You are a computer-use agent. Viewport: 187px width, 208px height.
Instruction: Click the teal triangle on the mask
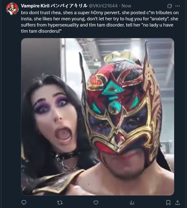[x=113, y=88]
